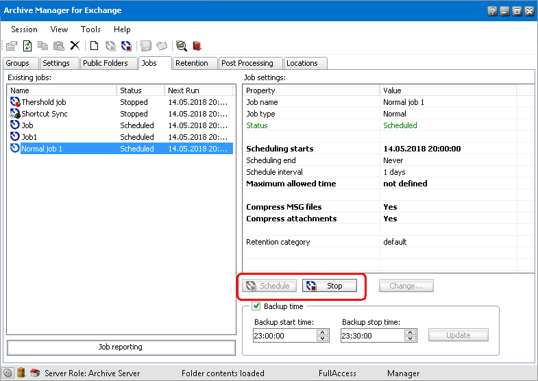Screen dimensions: 538x381
Task: Uncheck the Backup time checkbox
Action: [x=257, y=306]
